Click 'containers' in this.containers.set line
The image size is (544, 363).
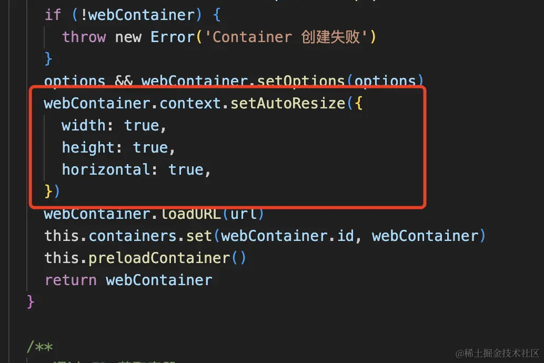(133, 236)
